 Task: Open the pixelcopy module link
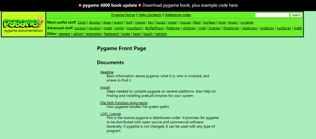(x=250, y=28)
